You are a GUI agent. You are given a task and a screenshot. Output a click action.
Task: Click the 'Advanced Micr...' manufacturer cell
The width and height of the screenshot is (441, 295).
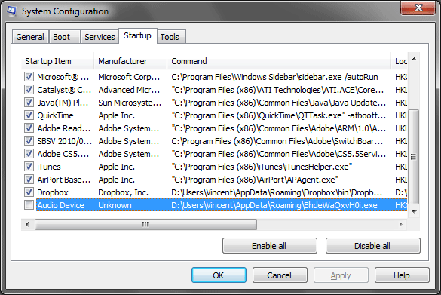pyautogui.click(x=129, y=90)
